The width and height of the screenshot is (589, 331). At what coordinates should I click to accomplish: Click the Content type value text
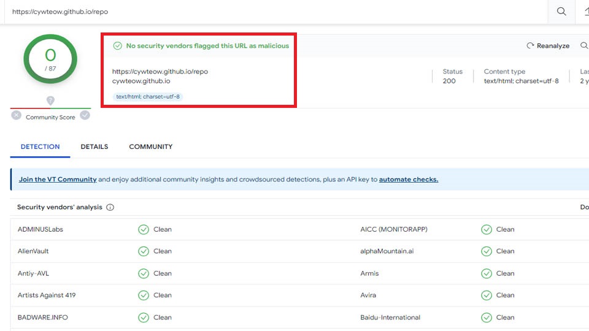pos(521,81)
